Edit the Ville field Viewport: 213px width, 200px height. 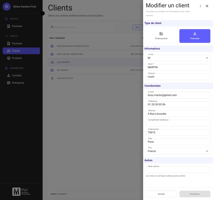(178, 142)
